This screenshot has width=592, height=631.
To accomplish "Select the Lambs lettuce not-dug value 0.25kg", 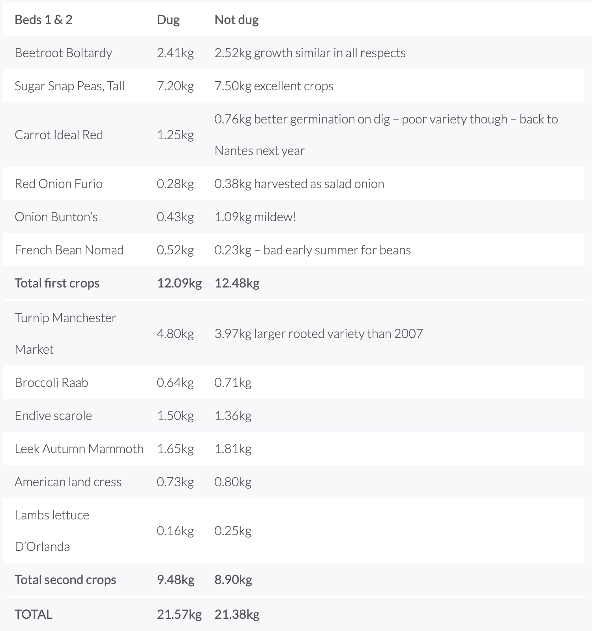I will click(x=233, y=531).
